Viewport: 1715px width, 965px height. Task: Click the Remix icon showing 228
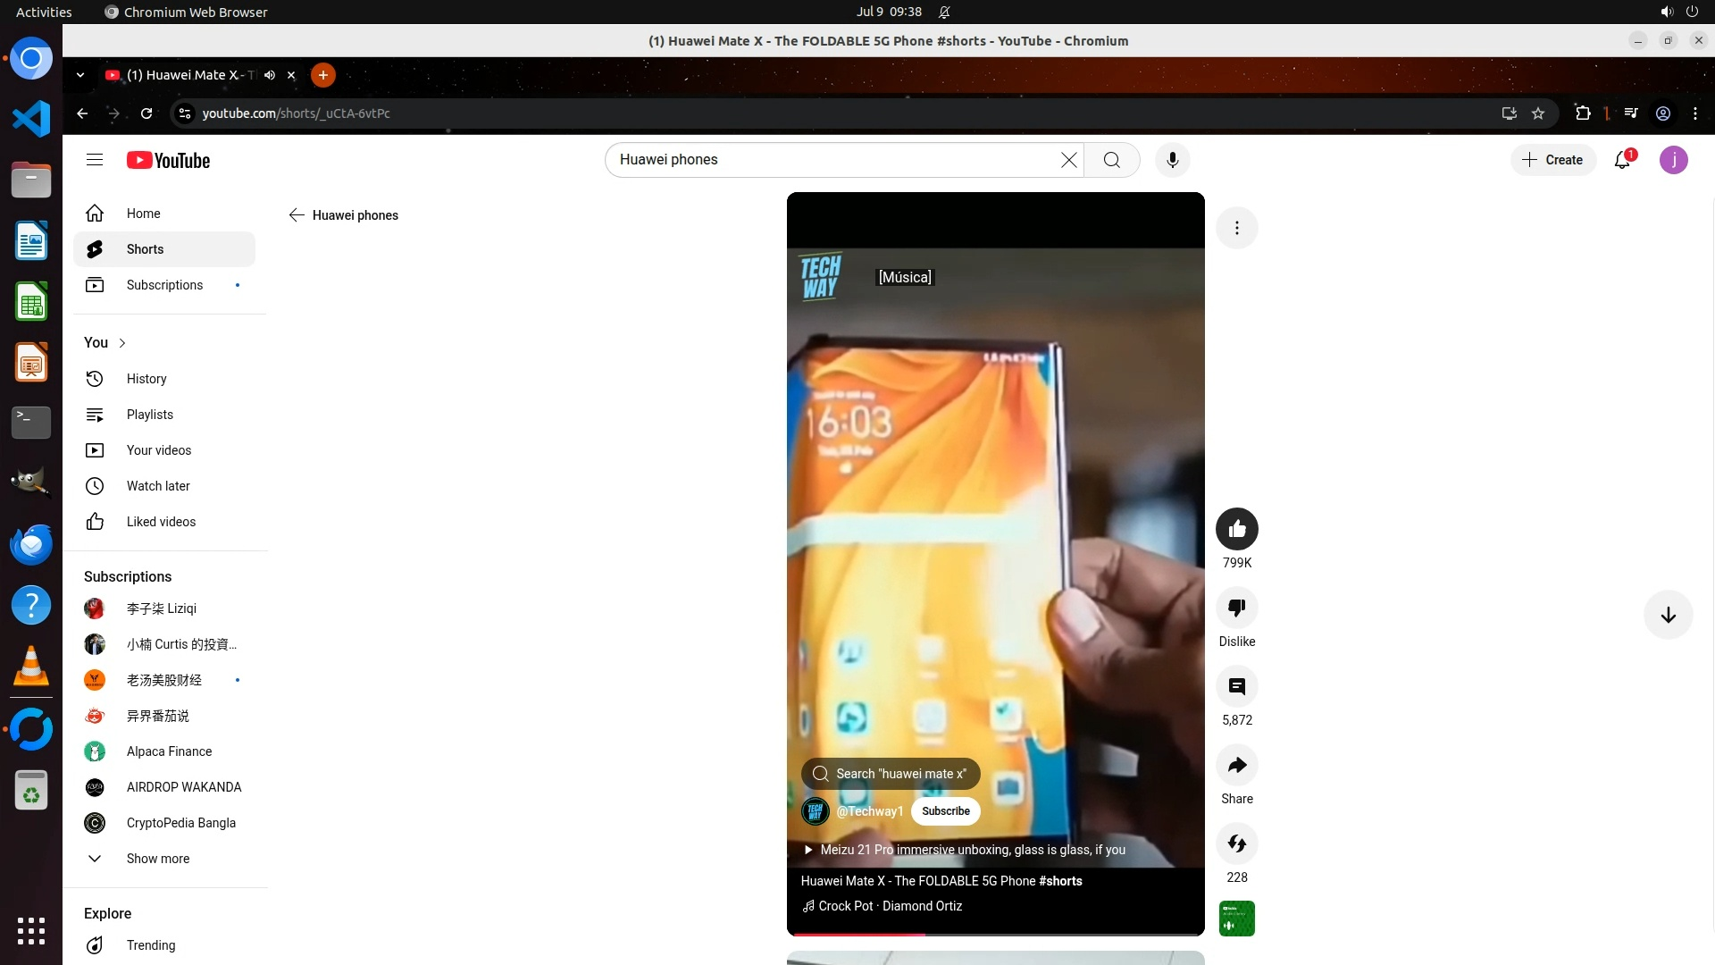(x=1237, y=843)
